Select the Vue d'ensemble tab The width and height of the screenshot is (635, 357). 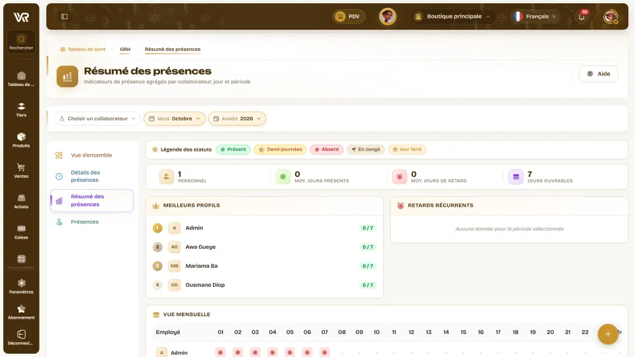pos(92,155)
